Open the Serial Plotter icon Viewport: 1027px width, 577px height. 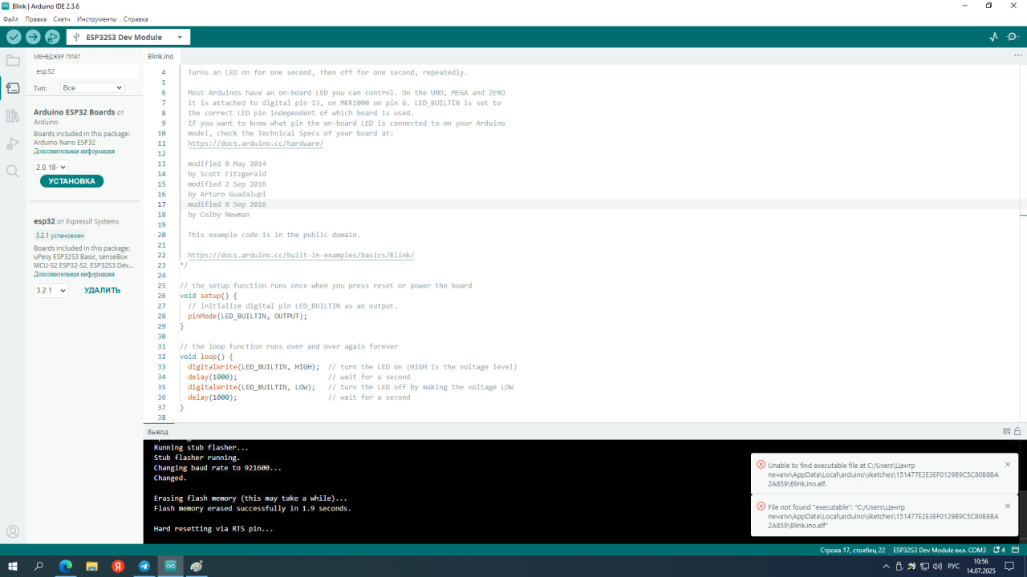point(994,37)
